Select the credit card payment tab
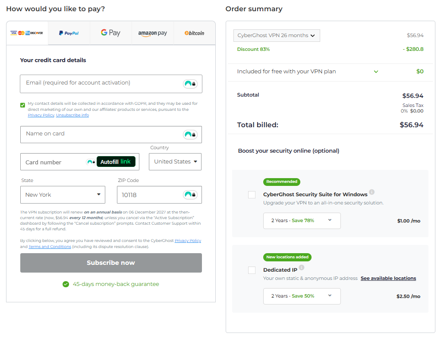Viewport: 441px width, 339px height. coord(27,33)
